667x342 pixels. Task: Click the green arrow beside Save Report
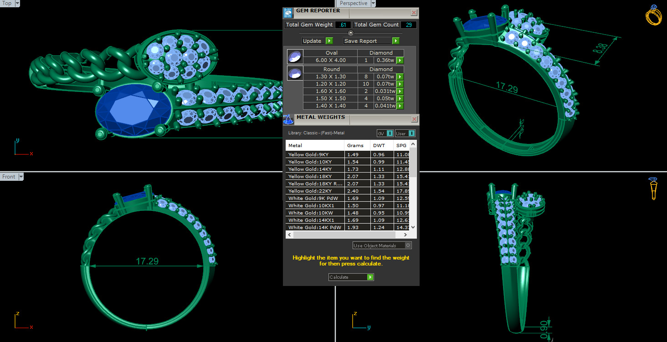click(x=396, y=41)
